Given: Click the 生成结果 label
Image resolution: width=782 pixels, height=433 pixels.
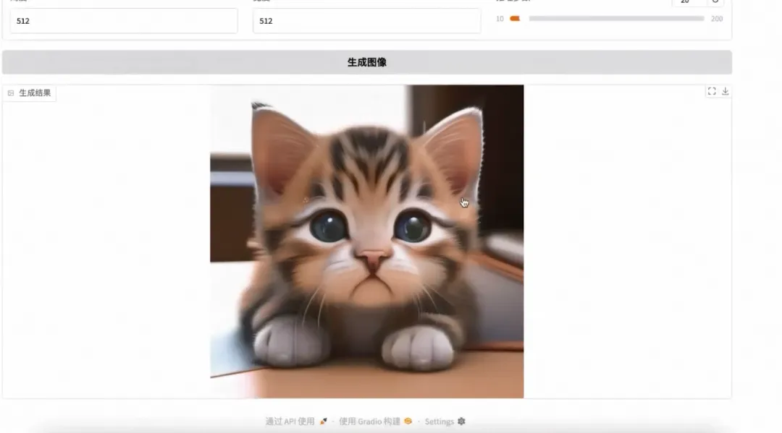Looking at the screenshot, I should tap(30, 93).
